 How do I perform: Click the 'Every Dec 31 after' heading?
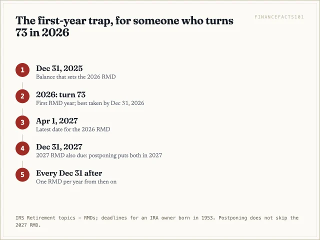(x=69, y=173)
